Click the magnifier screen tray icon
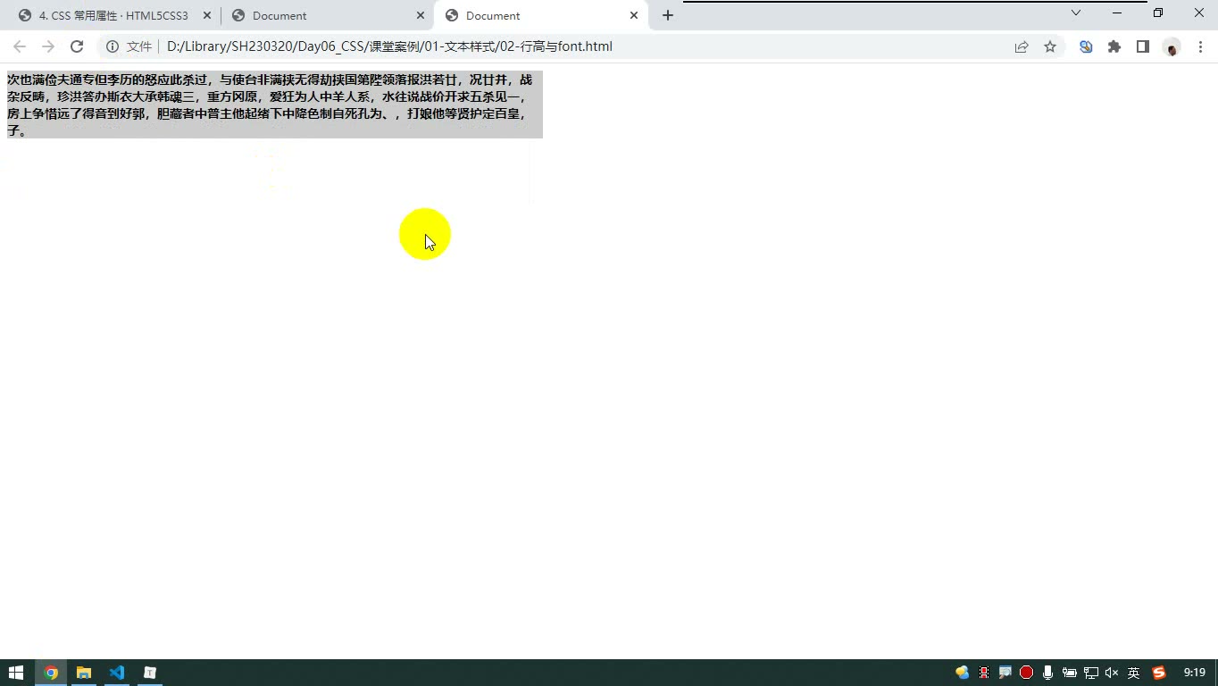 [x=1005, y=673]
